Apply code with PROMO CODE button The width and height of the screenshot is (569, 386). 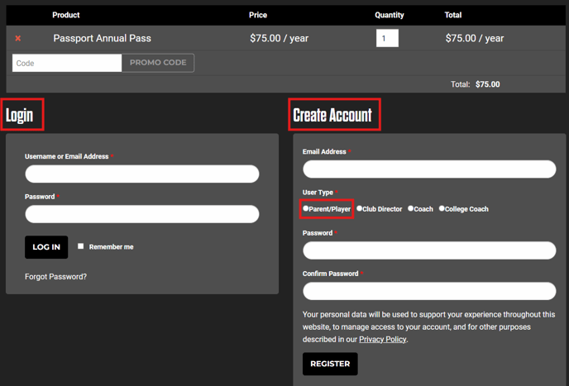(x=158, y=63)
